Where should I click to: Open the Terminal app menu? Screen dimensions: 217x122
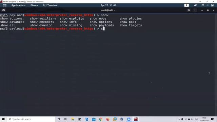51,5
